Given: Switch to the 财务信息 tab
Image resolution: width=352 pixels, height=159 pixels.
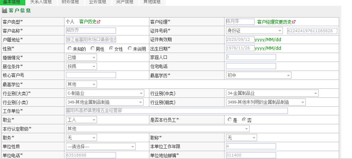Looking at the screenshot, I should 70,2.
